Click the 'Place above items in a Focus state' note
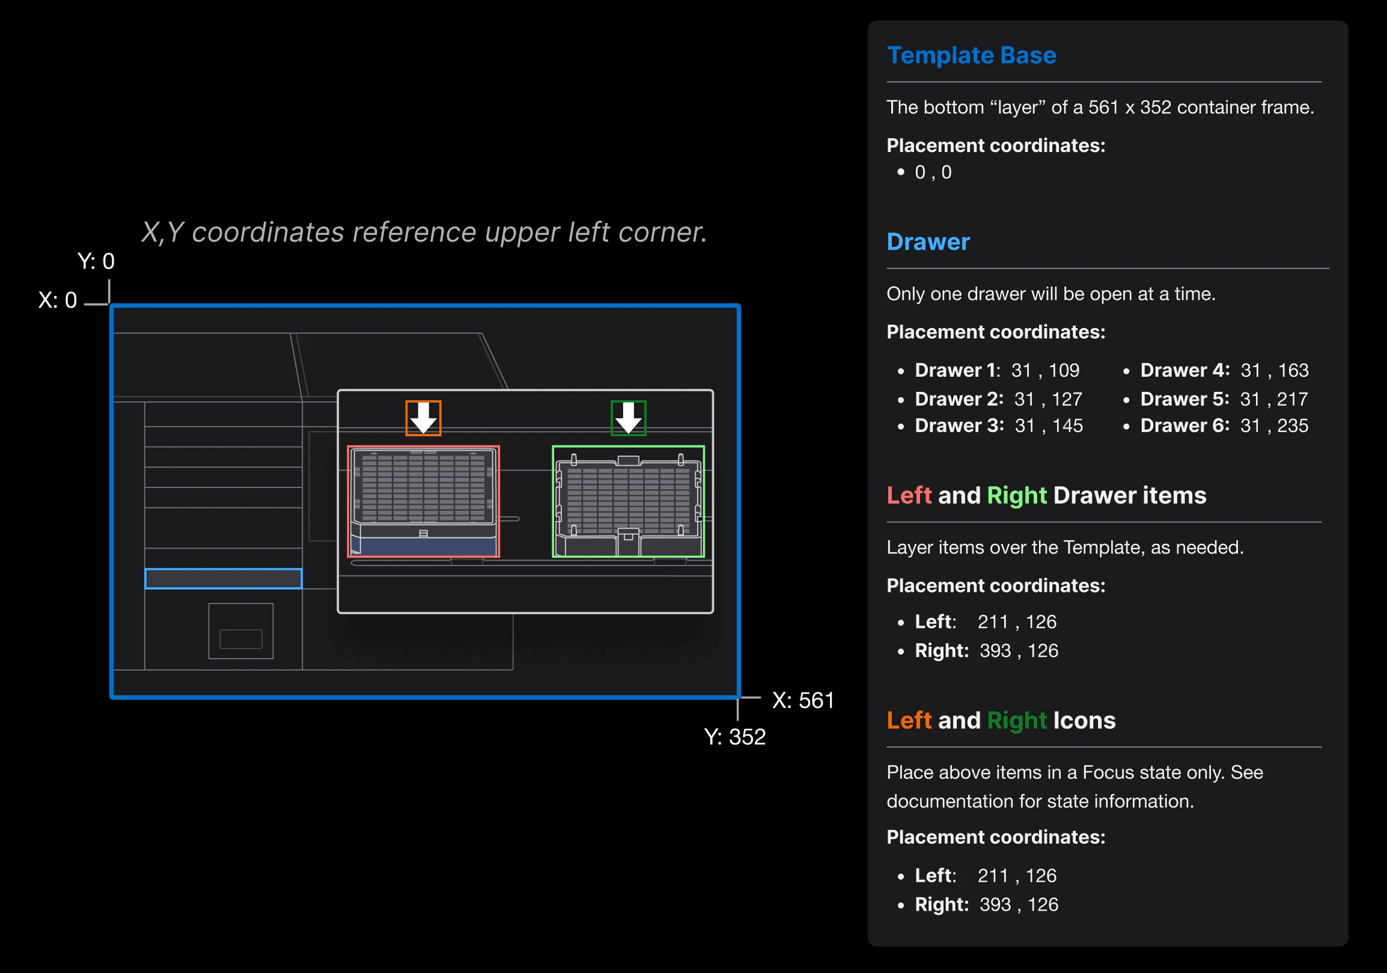The width and height of the screenshot is (1387, 973). pyautogui.click(x=1075, y=787)
